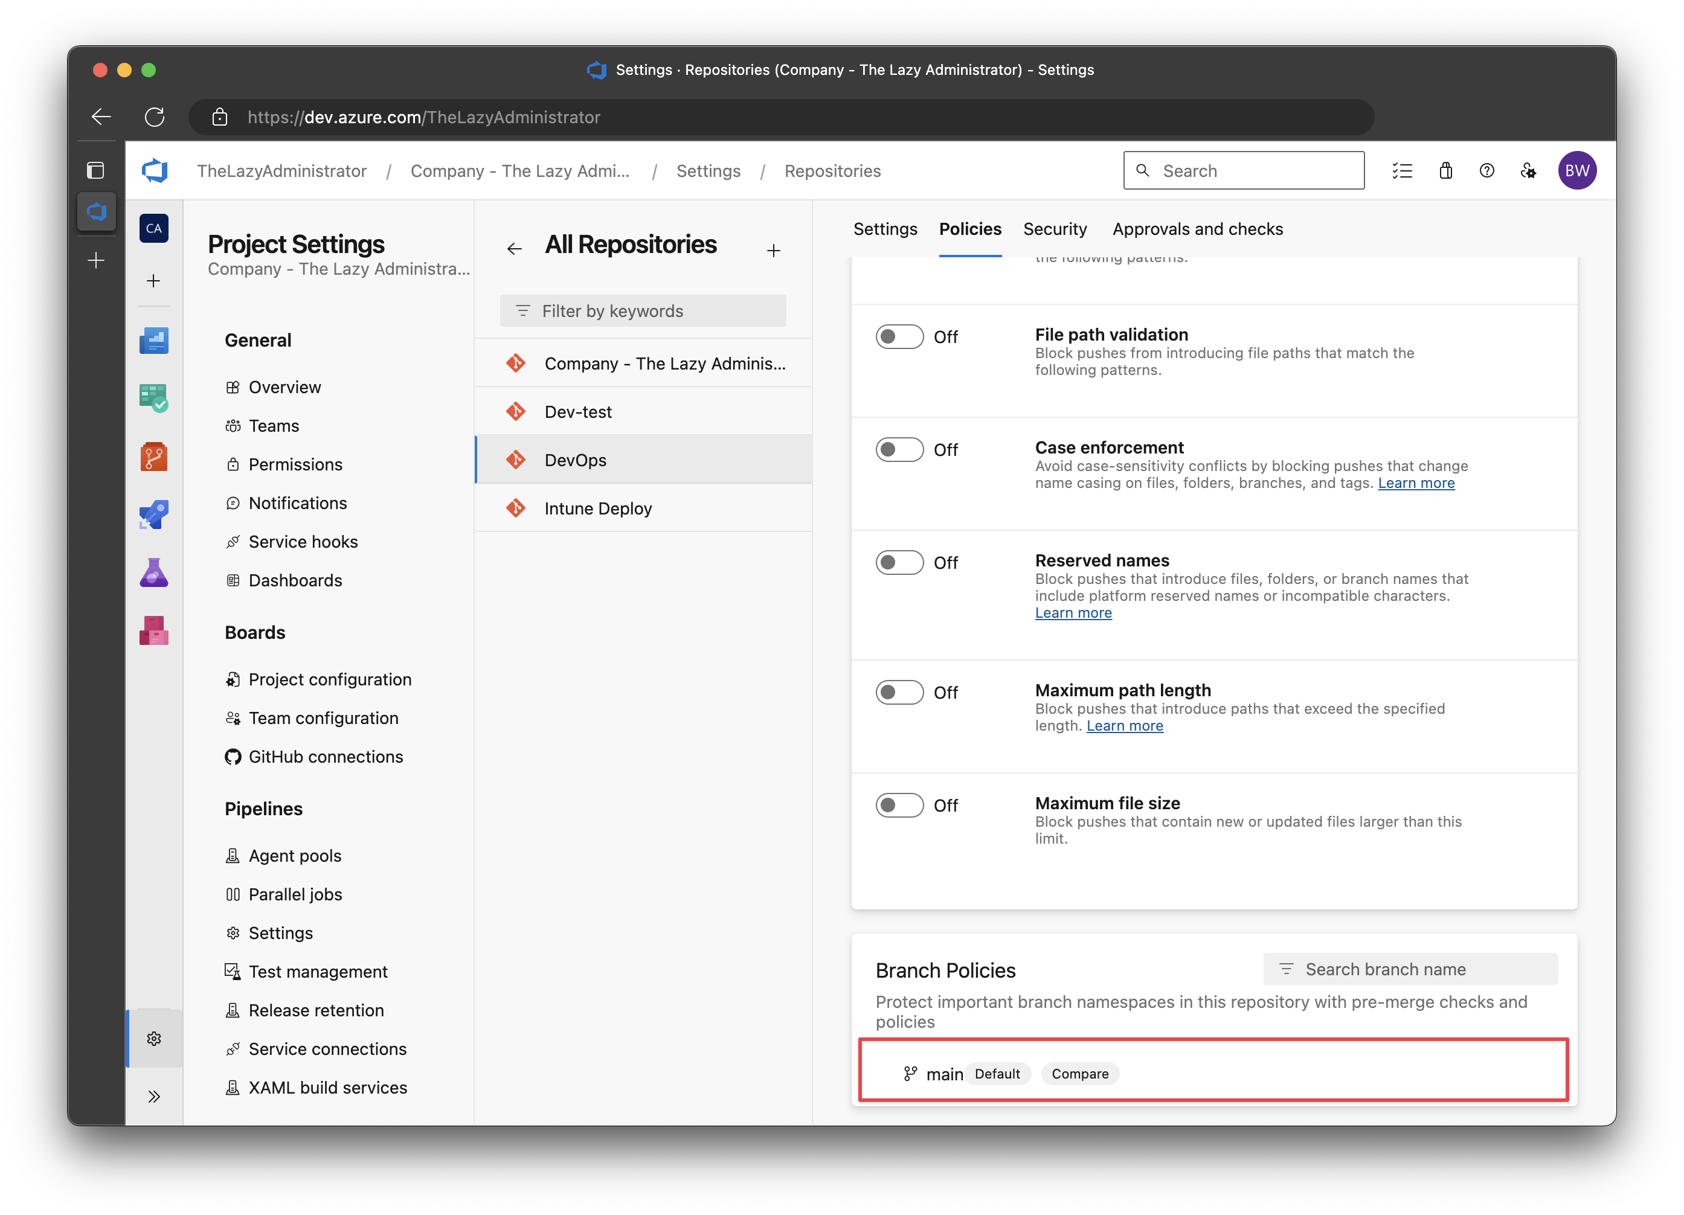Click TheLazyAdministrator breadcrumb
Screen dimensions: 1684x1215
point(281,171)
